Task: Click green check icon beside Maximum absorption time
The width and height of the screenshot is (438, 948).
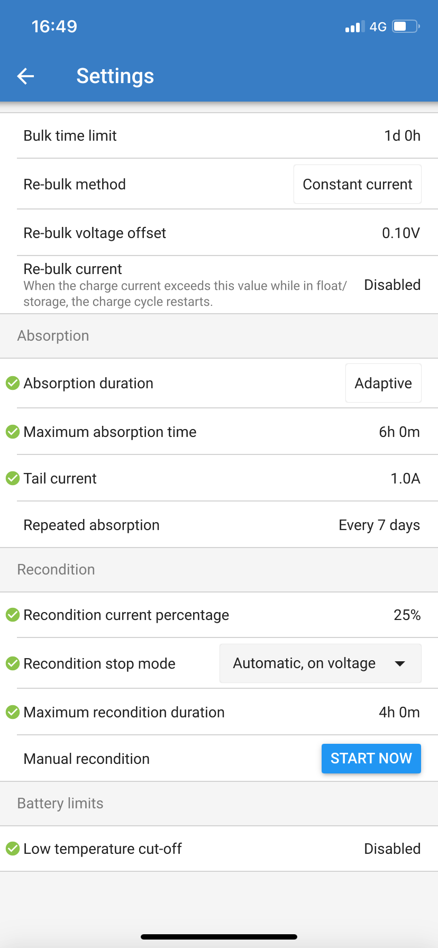Action: [x=13, y=432]
